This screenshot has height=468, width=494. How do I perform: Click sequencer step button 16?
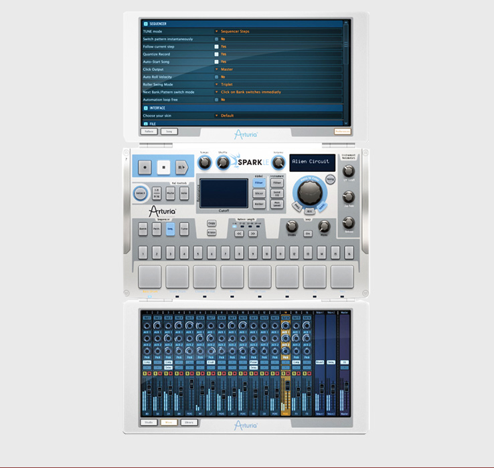(349, 253)
